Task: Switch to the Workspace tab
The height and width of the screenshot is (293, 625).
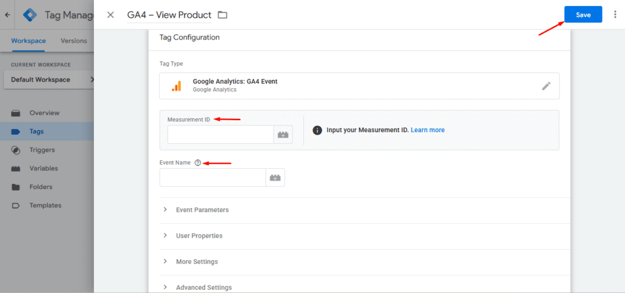Action: tap(28, 41)
